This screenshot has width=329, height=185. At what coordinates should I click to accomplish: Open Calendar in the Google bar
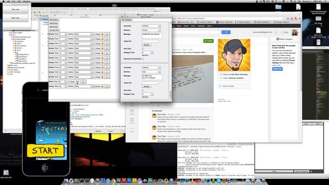[201, 26]
